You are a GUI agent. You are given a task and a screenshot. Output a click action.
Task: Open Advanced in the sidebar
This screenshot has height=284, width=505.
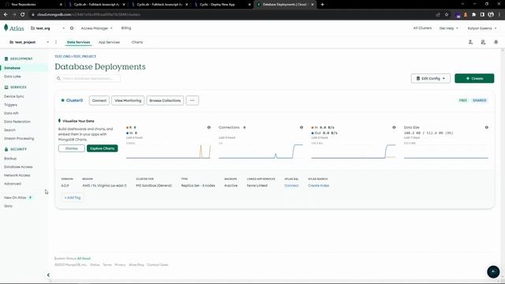pos(13,184)
